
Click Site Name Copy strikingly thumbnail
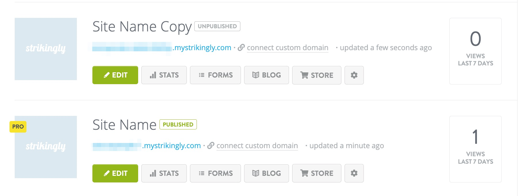tap(46, 49)
